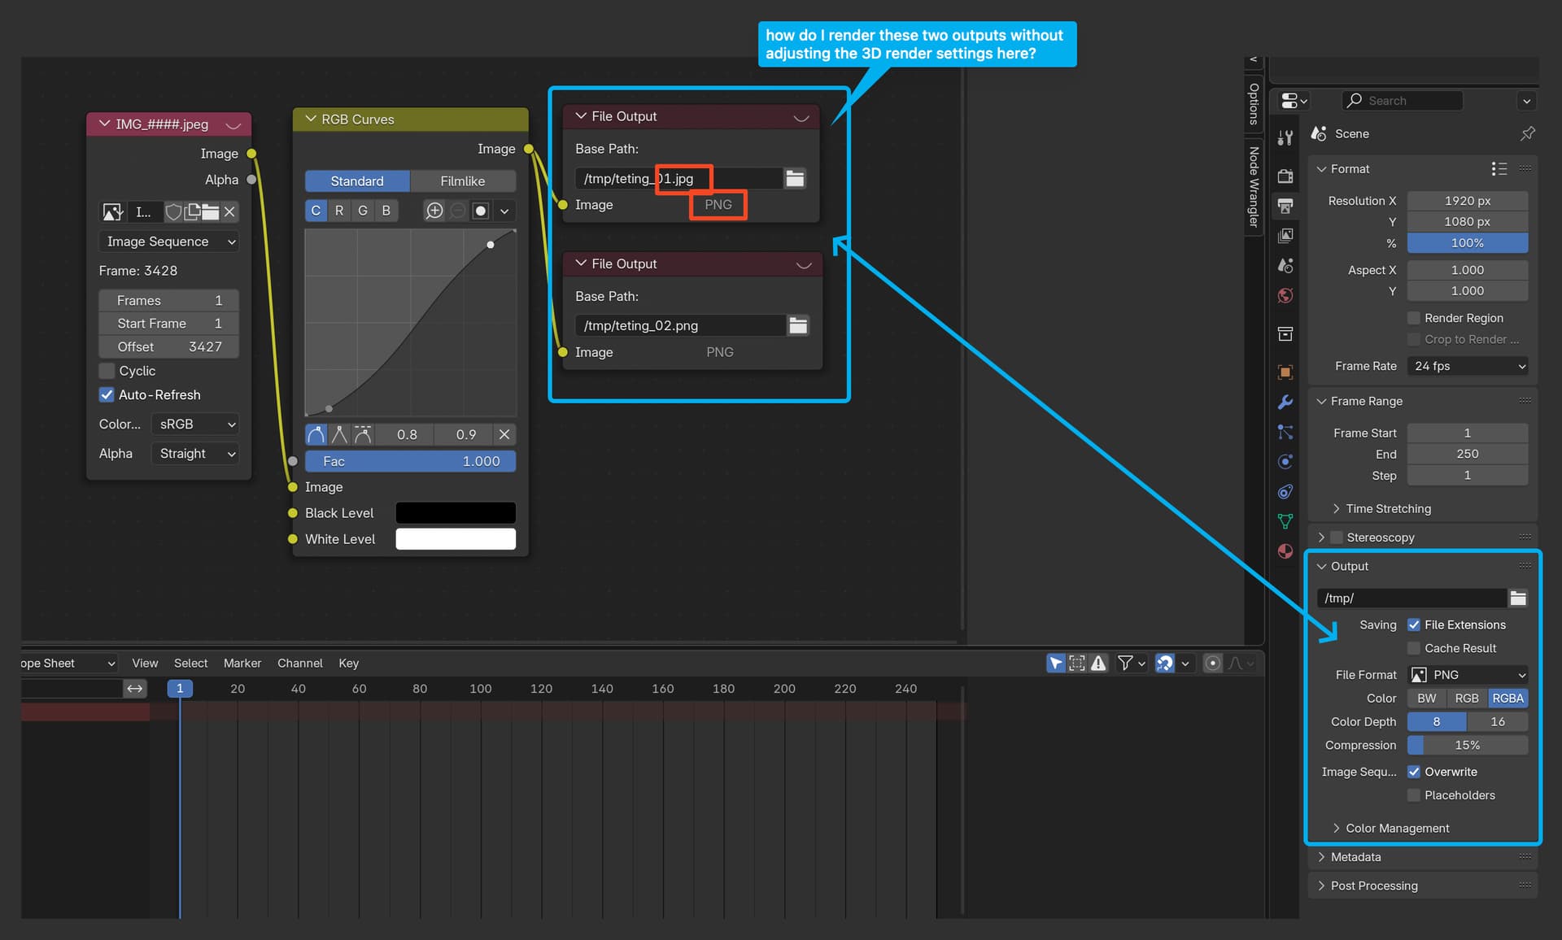Screen dimensions: 1562x940
Task: Browse folder for teting_01.jpg output path
Action: (795, 179)
